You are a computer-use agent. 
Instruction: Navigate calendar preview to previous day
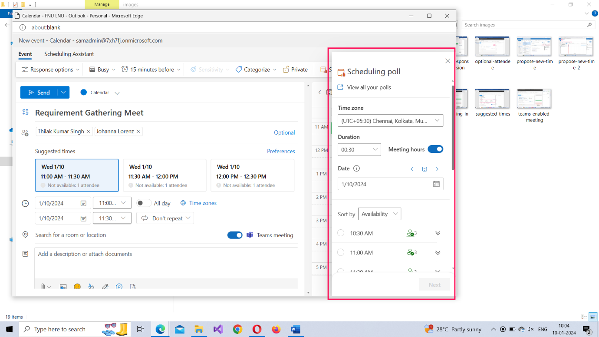coord(320,92)
